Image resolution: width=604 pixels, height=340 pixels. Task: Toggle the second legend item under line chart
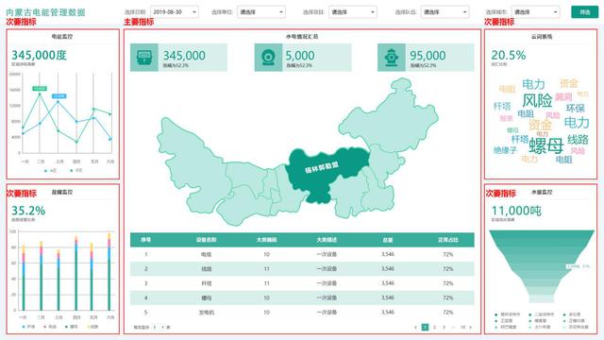point(75,170)
